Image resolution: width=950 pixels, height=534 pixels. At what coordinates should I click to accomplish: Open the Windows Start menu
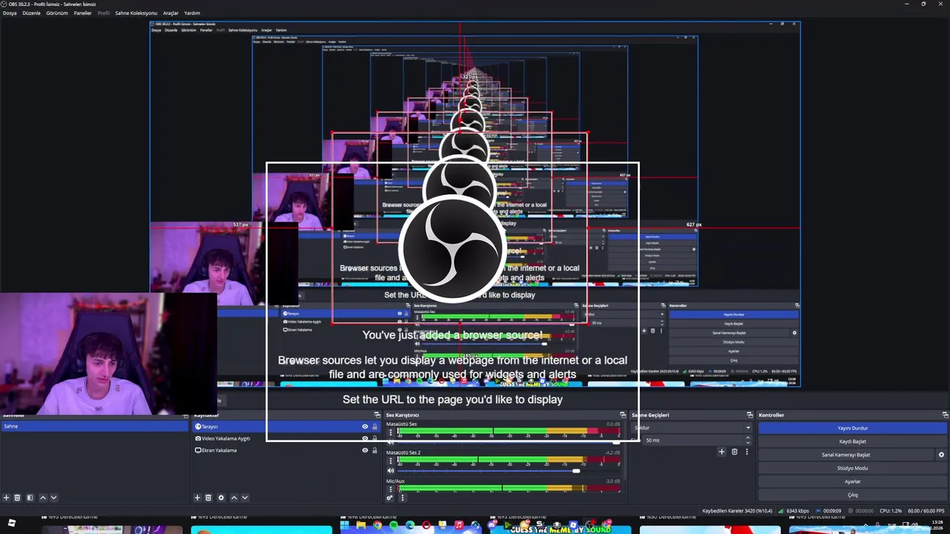coord(344,526)
